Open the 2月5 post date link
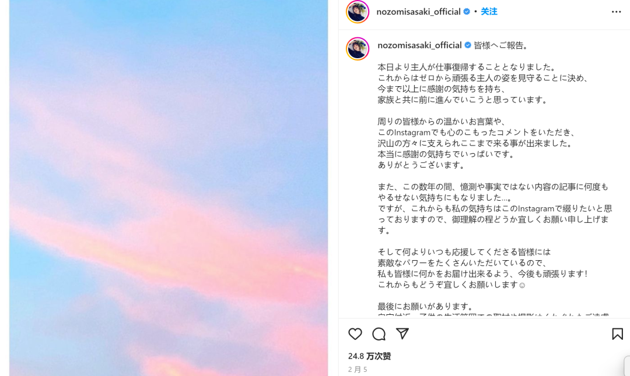Image resolution: width=630 pixels, height=376 pixels. (x=358, y=369)
